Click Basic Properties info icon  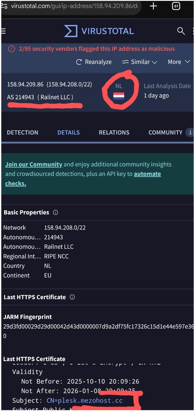pyautogui.click(x=55, y=212)
